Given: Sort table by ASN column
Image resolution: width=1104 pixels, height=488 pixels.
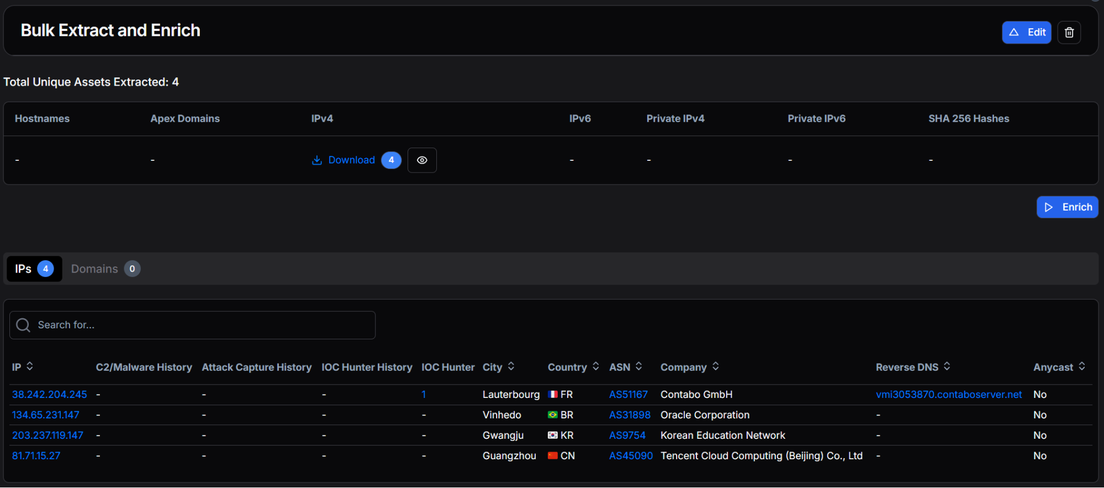Looking at the screenshot, I should point(638,366).
